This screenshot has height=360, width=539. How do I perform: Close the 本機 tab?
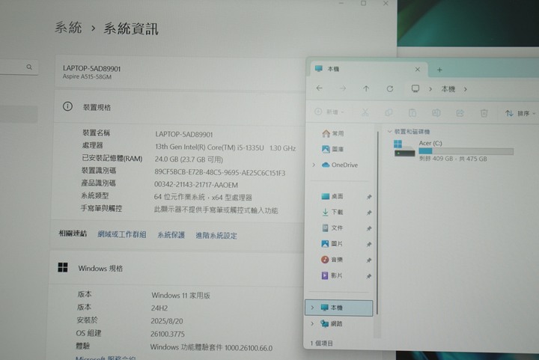pos(417,70)
